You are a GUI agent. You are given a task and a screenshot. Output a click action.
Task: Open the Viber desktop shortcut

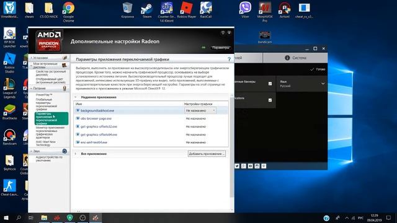[x=245, y=10]
